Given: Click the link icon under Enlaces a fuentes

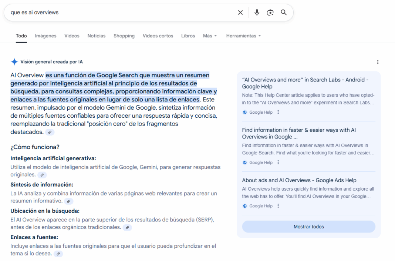Looking at the screenshot, I should click(x=58, y=254).
